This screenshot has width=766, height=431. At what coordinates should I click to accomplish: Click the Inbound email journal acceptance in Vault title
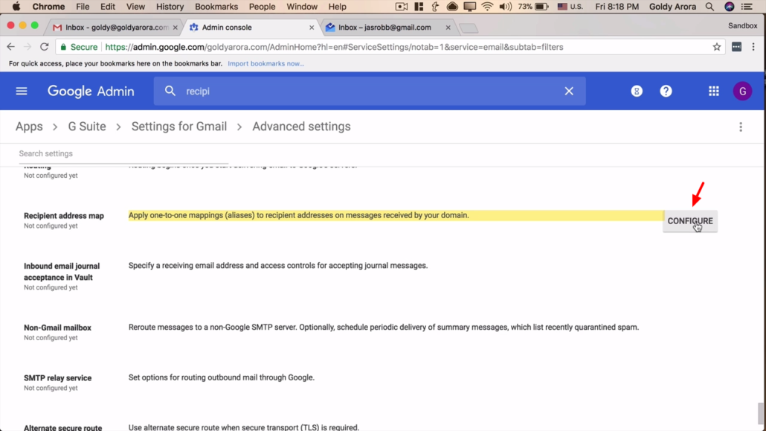[62, 272]
